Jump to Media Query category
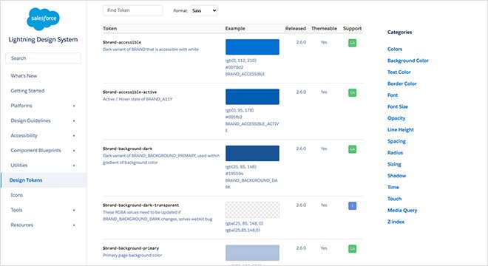Viewport: 488px width, 266px height. pos(402,211)
